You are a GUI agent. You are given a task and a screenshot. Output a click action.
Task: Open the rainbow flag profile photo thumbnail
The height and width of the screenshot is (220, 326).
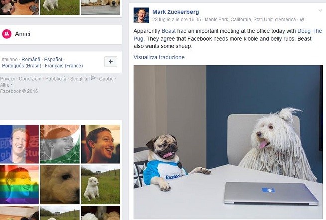(19, 185)
